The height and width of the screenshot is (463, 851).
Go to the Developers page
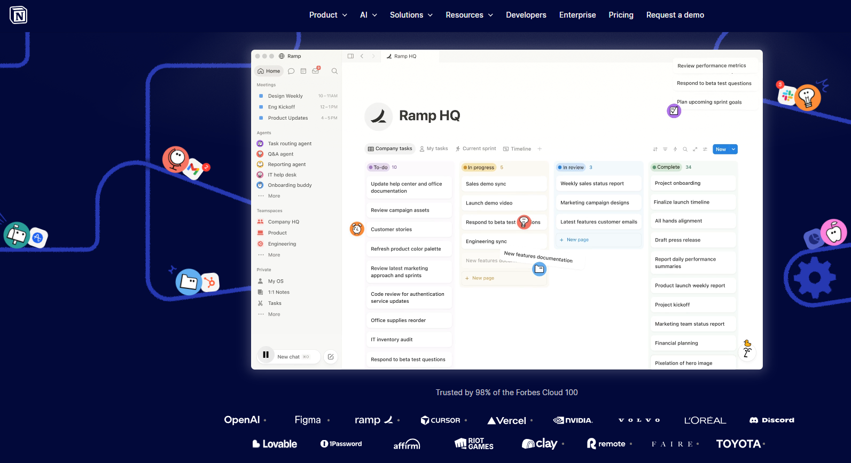(x=526, y=15)
